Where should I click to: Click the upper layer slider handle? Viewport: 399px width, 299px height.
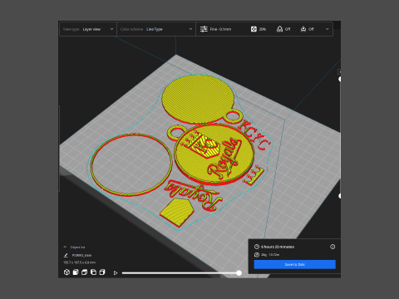pyautogui.click(x=340, y=79)
